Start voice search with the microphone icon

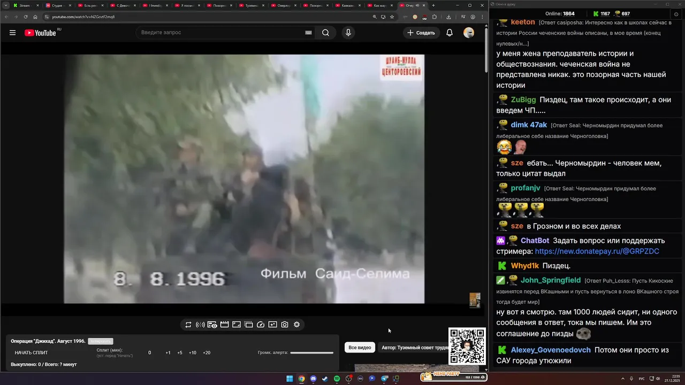tap(348, 33)
